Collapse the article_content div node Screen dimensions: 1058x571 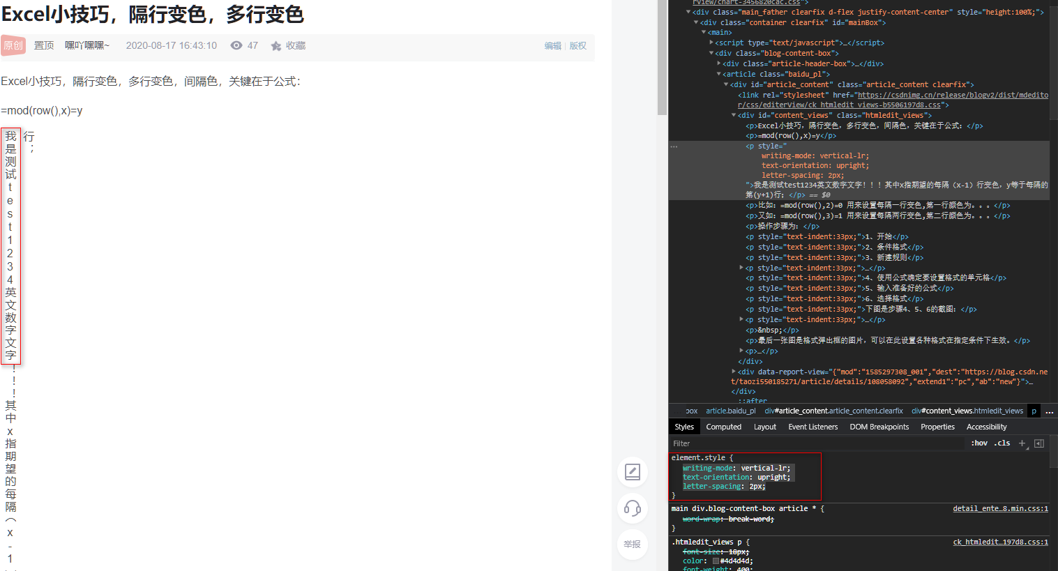click(x=726, y=84)
